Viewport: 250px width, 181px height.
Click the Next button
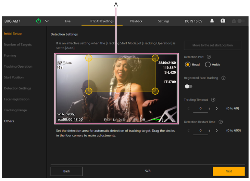[228, 171]
